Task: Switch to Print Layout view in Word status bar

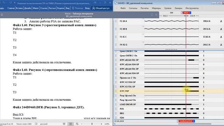Action: point(71,124)
